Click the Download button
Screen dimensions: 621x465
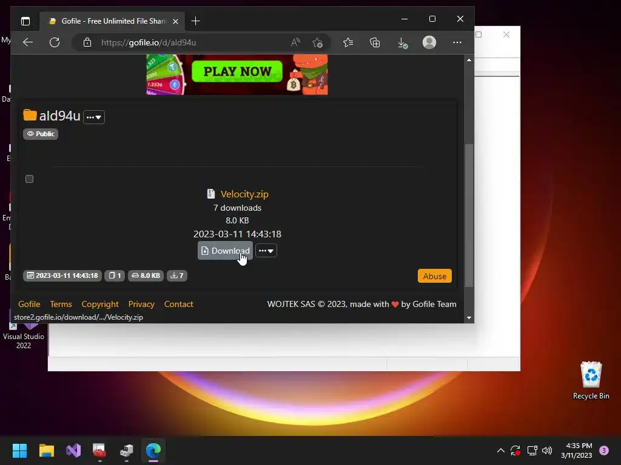coord(225,251)
